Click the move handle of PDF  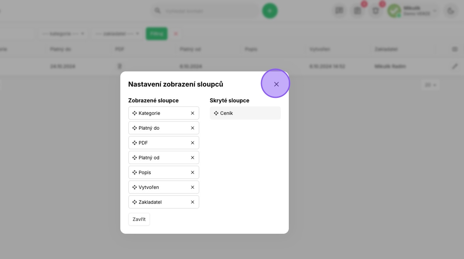tap(134, 143)
